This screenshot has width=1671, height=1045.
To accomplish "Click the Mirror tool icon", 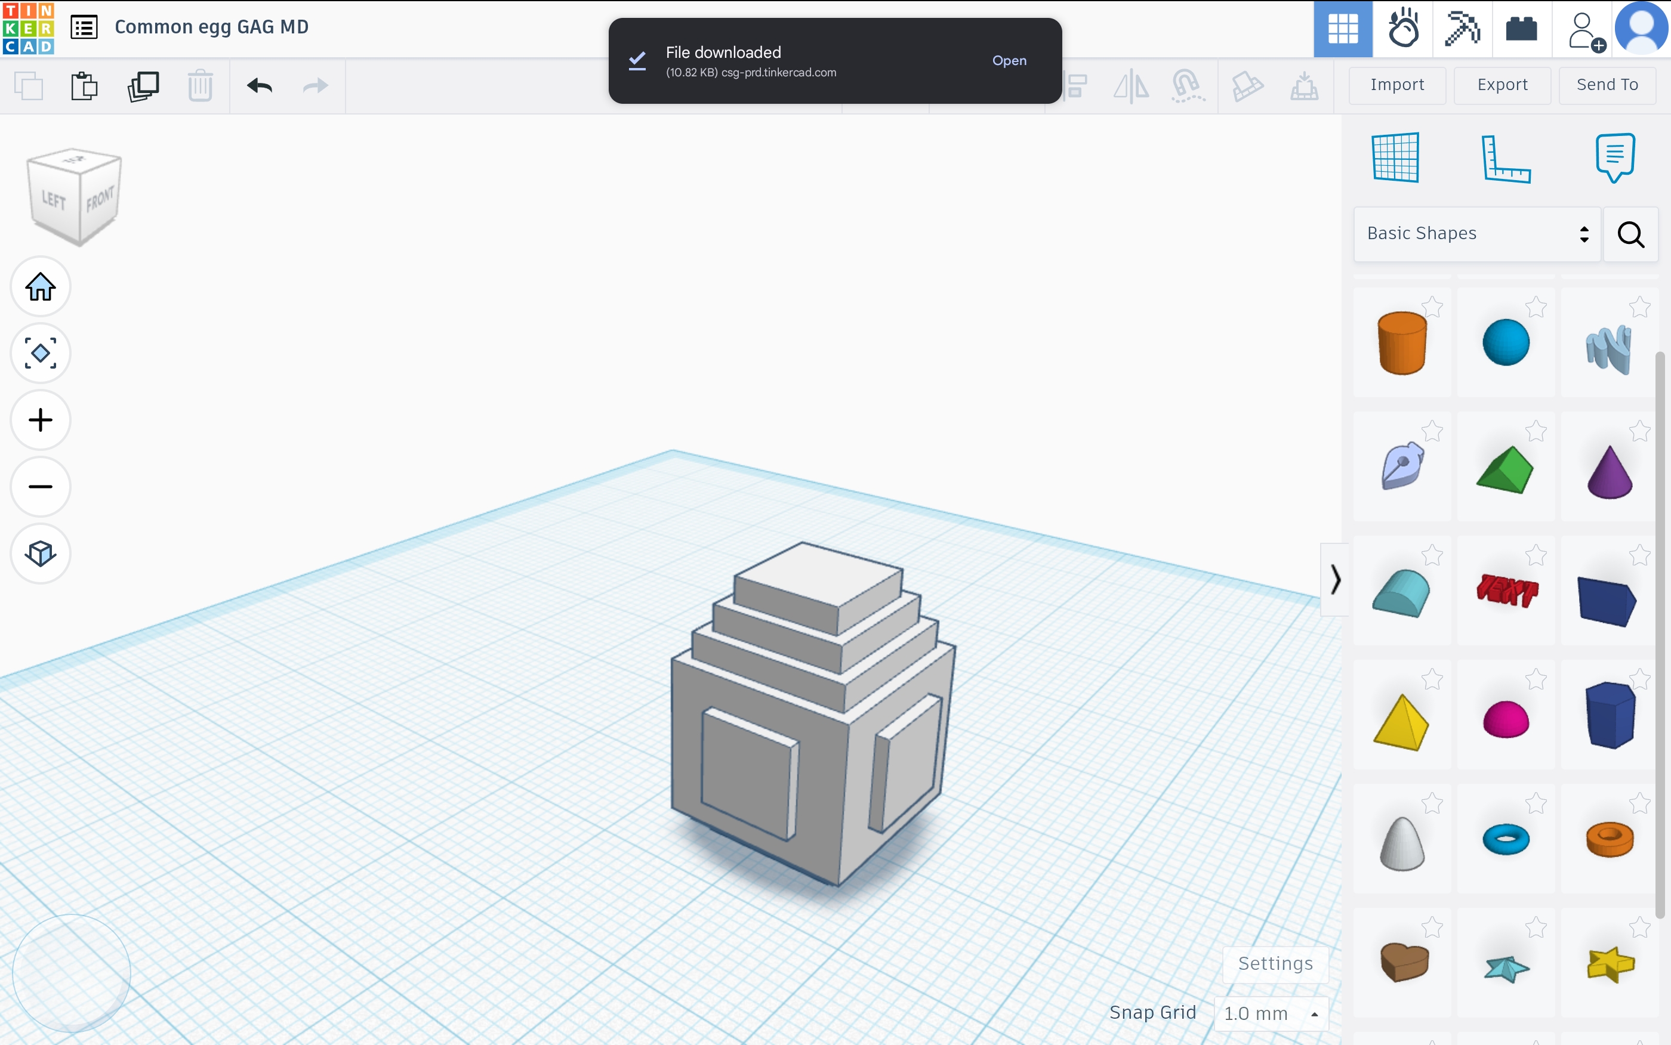I will [x=1131, y=86].
